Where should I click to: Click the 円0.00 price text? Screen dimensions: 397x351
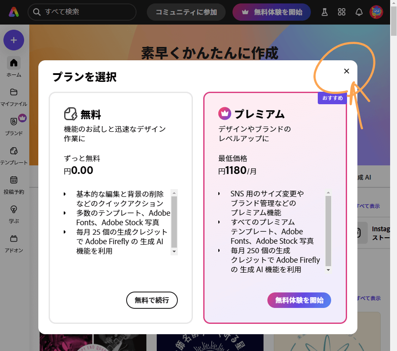(x=78, y=171)
